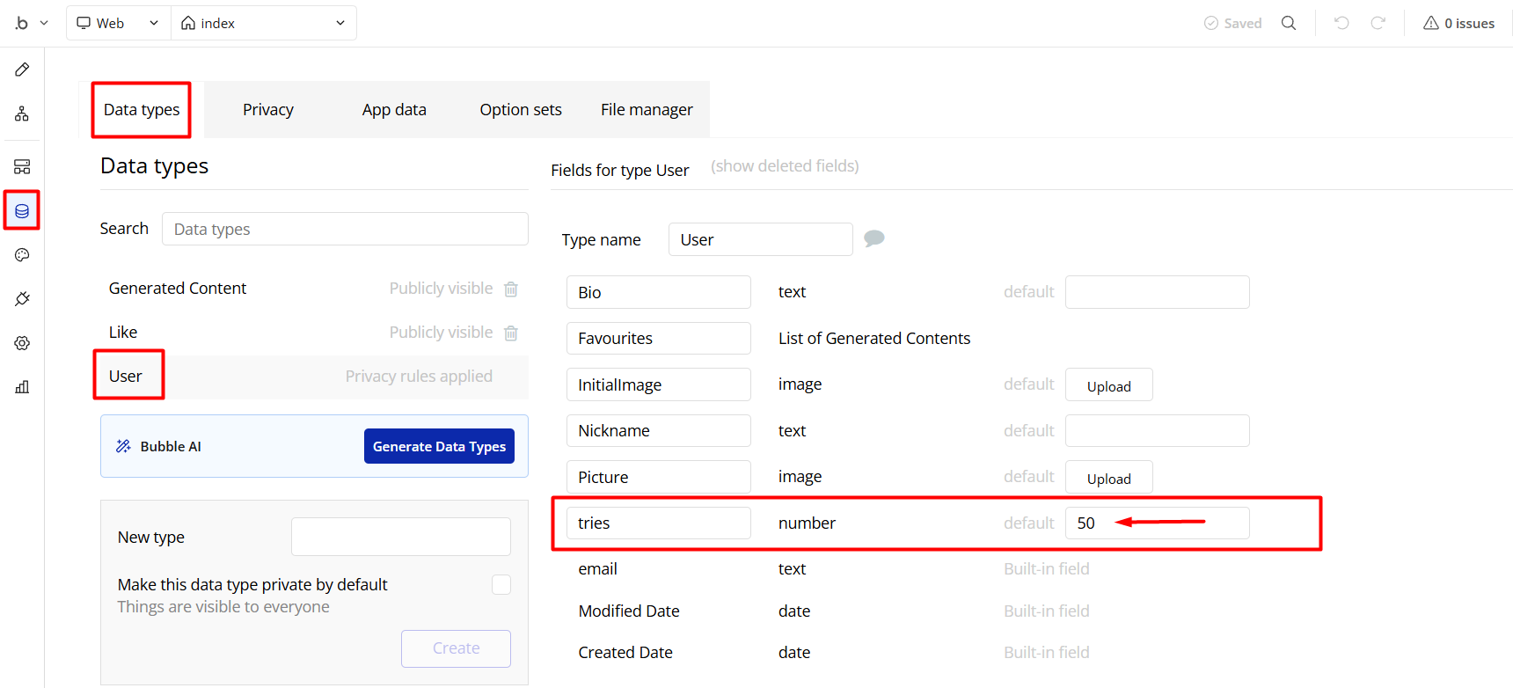Image resolution: width=1513 pixels, height=688 pixels.
Task: Switch to the Option sets tab
Action: point(521,110)
